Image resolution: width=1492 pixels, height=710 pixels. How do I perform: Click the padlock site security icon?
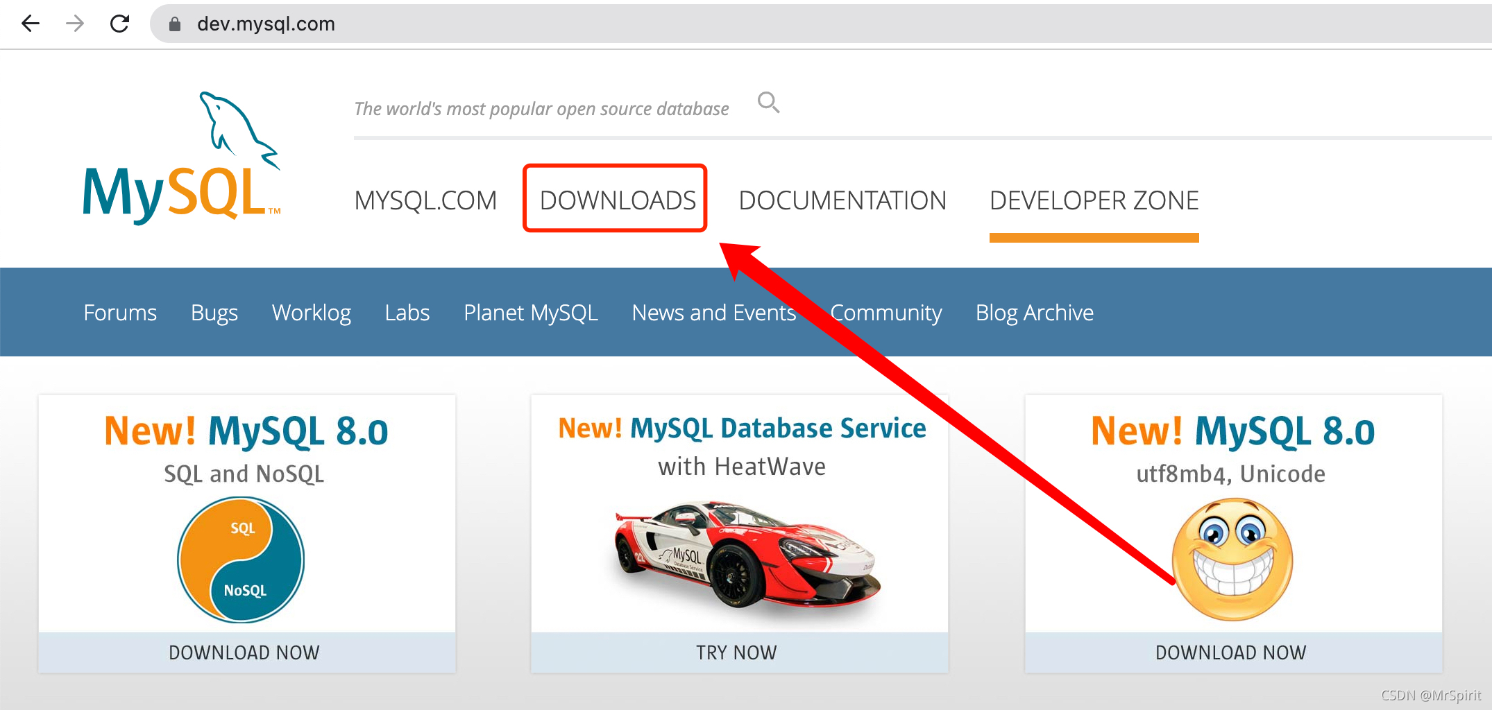pos(175,24)
